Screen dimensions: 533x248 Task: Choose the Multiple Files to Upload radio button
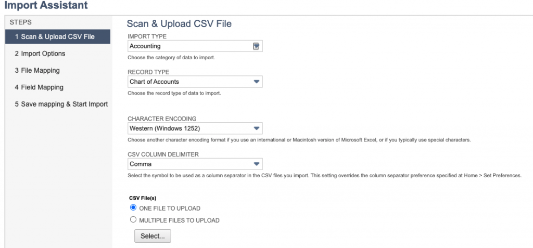coord(133,220)
